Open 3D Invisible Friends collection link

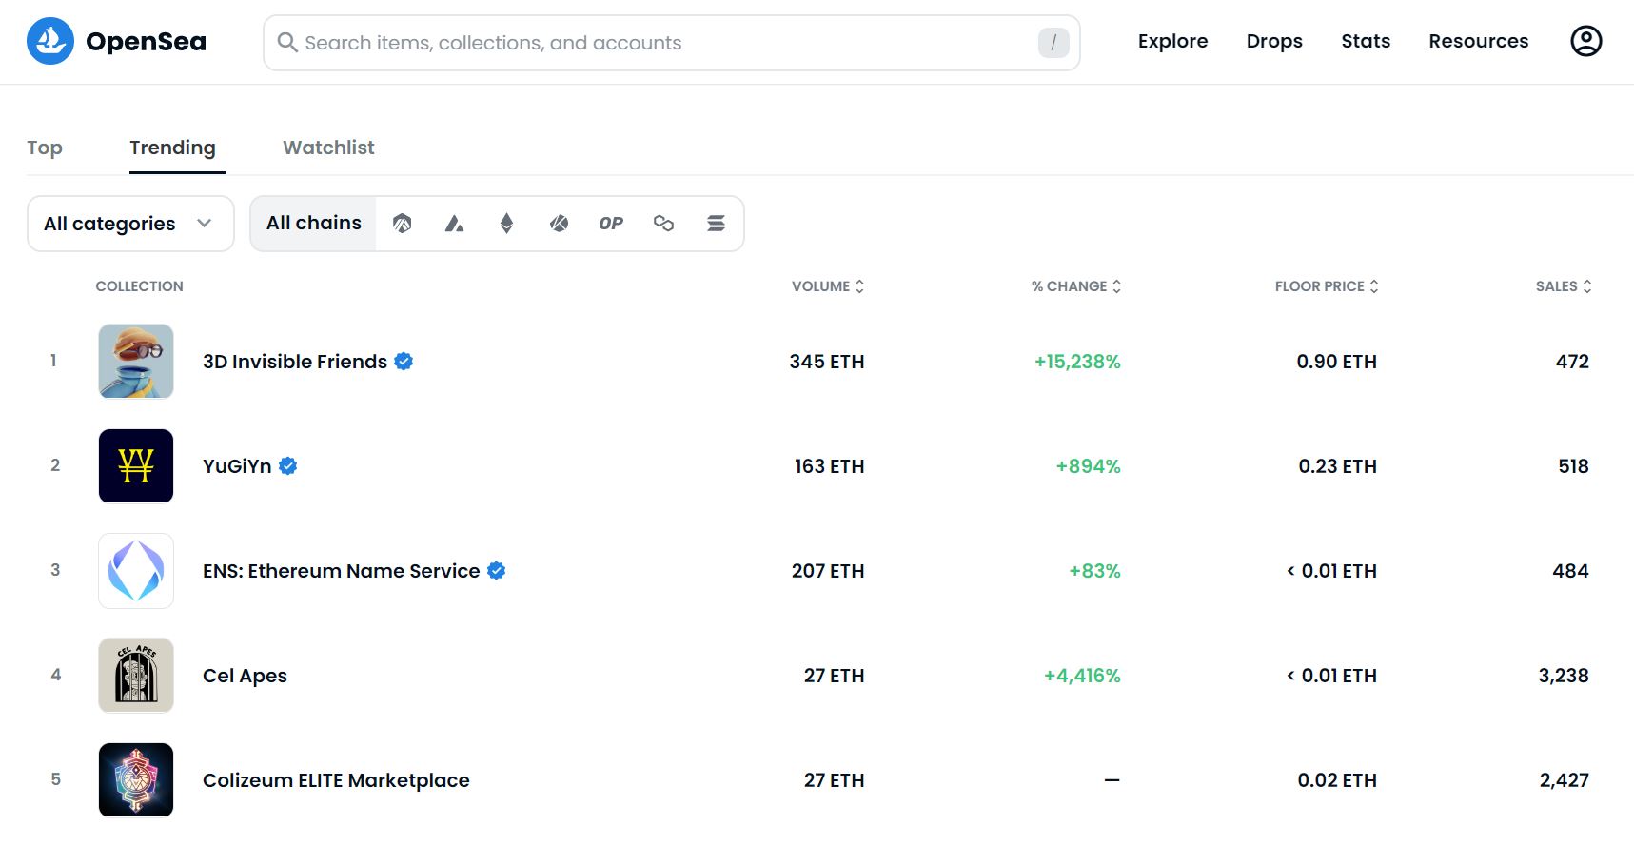[295, 362]
